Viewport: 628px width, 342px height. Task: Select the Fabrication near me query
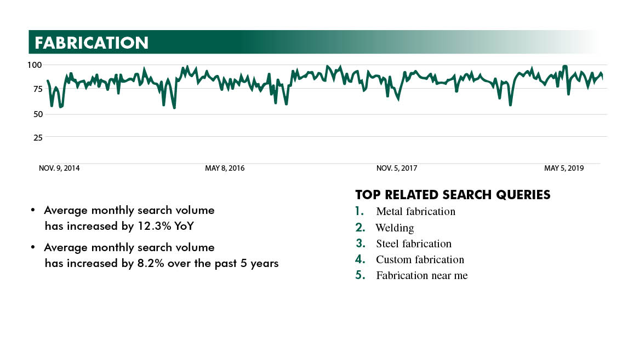click(422, 276)
